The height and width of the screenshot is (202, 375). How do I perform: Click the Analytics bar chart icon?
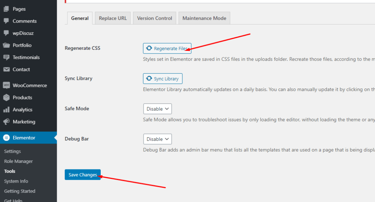click(7, 109)
